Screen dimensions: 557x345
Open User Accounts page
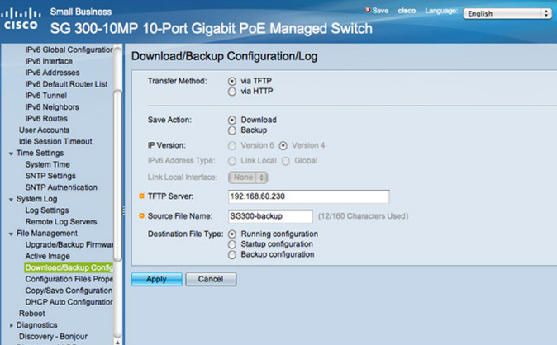click(x=44, y=130)
